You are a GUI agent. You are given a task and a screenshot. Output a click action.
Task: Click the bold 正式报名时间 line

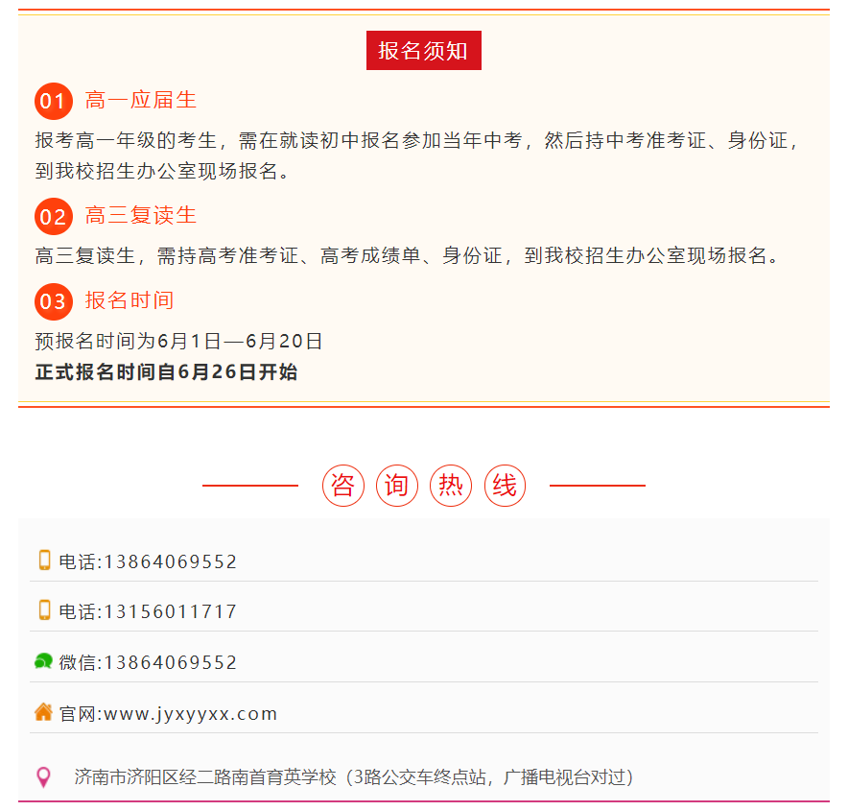[x=166, y=372]
